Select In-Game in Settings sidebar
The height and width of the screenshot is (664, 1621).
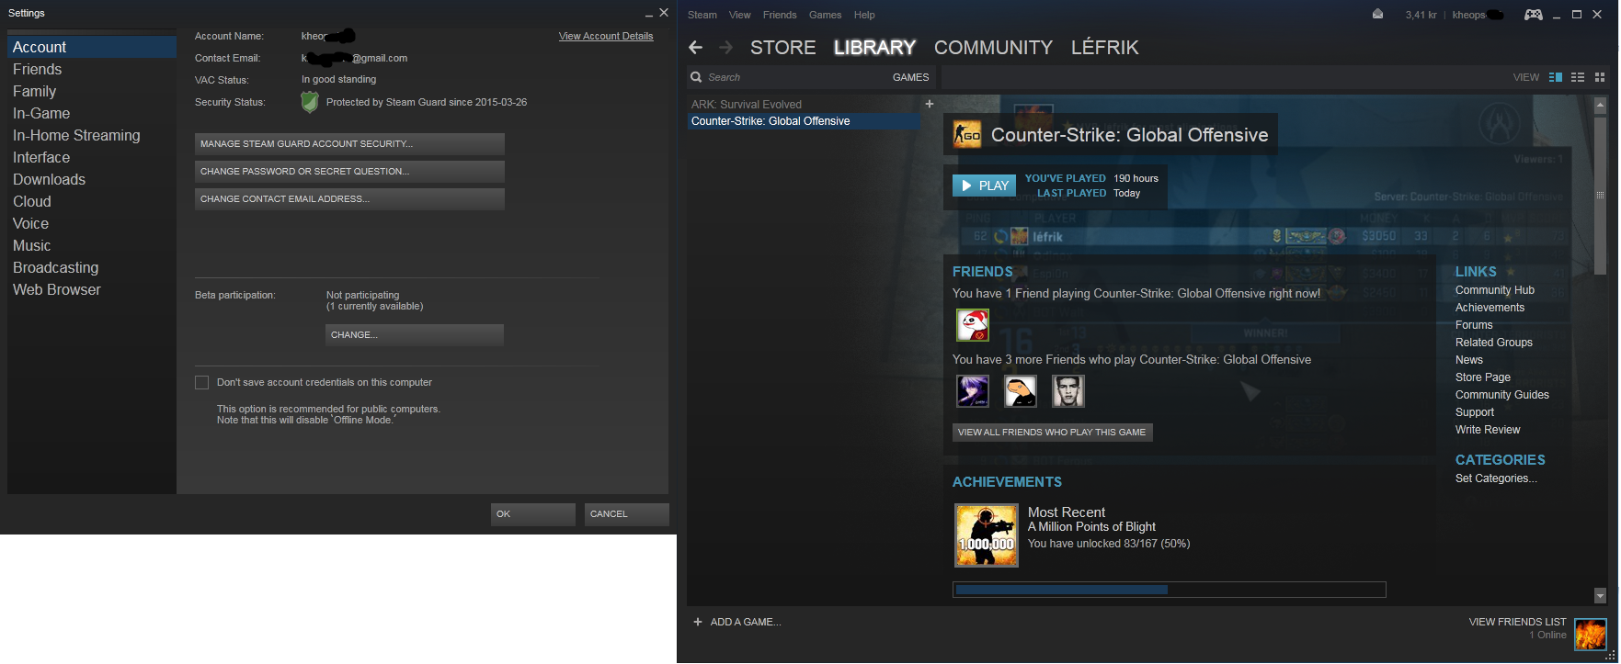(92, 113)
